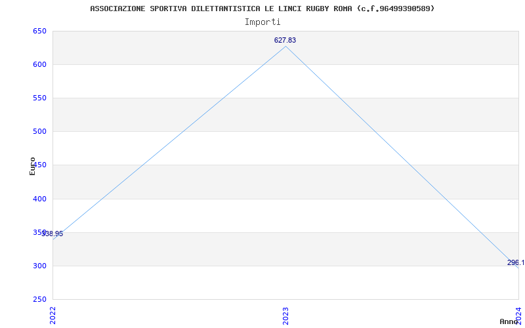Click the Euro axis title
Image resolution: width=525 pixels, height=328 pixels.
pyautogui.click(x=32, y=167)
